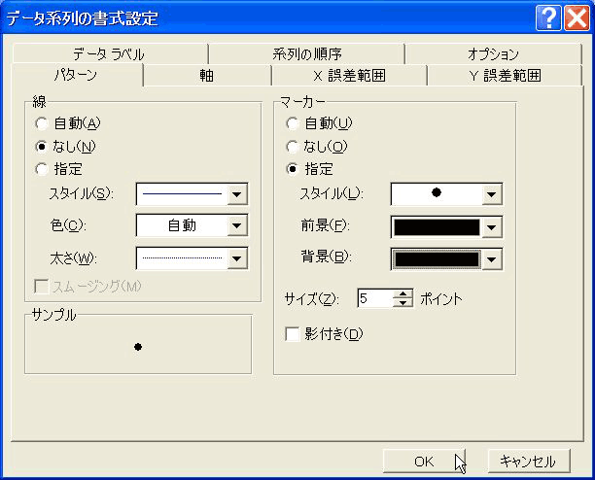This screenshot has width=595, height=480.
Task: Open the X 誤差範囲 tab
Action: click(349, 75)
